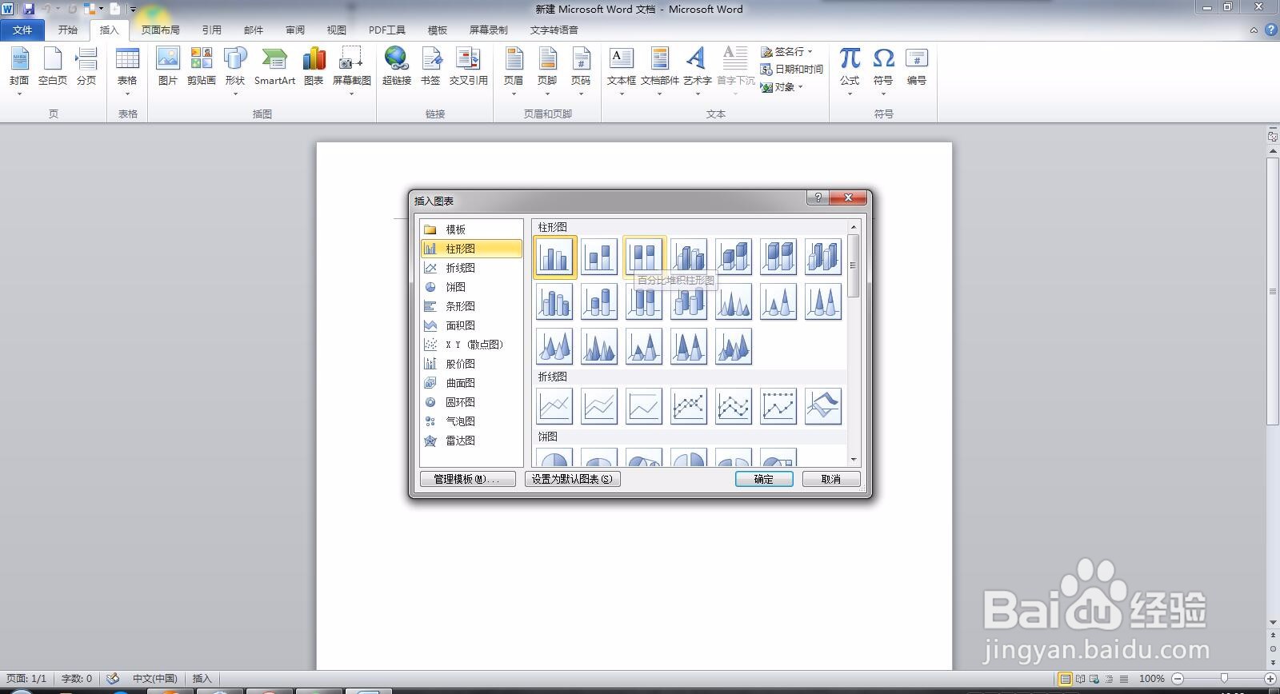
Task: Select Surface chart (曲面图) category
Action: 471,383
